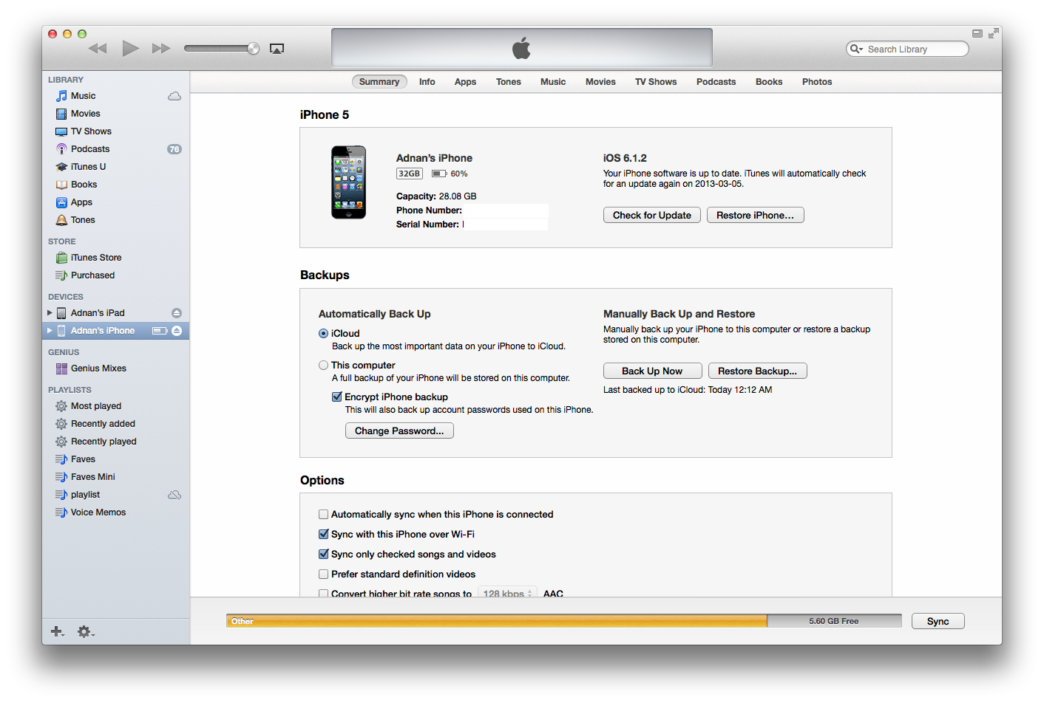Click Change Password button
The height and width of the screenshot is (703, 1044).
pyautogui.click(x=399, y=431)
